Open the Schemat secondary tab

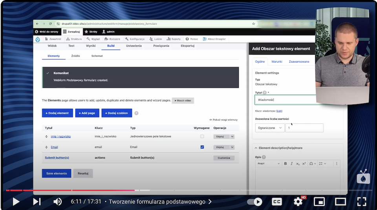tap(97, 56)
